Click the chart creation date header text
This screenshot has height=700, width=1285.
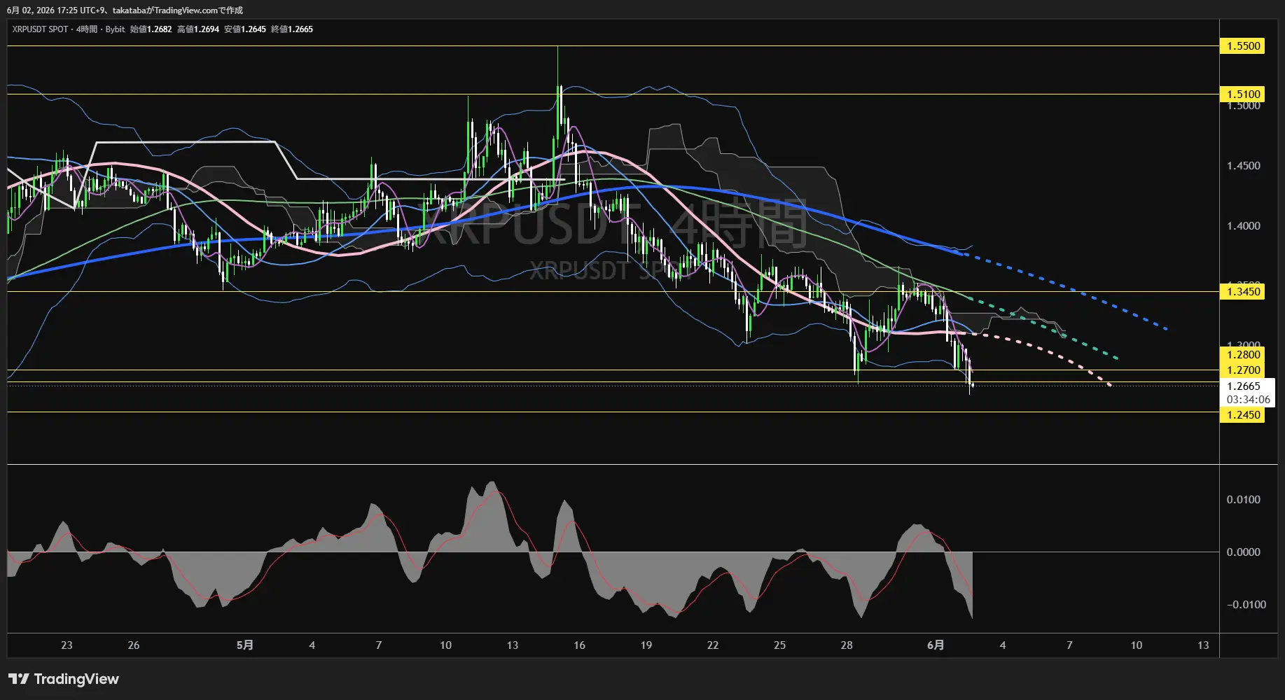coord(125,10)
